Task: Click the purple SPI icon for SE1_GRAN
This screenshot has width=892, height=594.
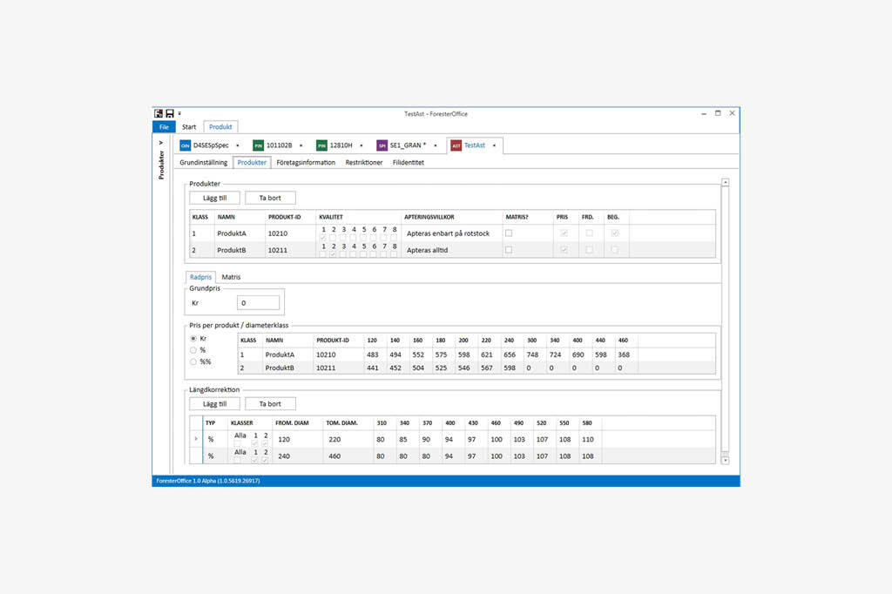Action: point(382,145)
